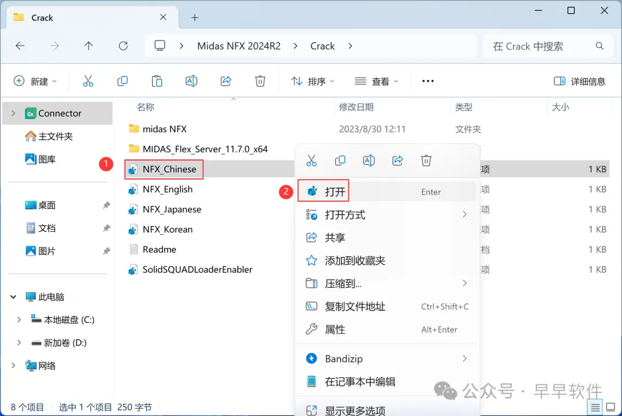The height and width of the screenshot is (416, 622).
Task: Open the more options ellipsis menu
Action: click(x=427, y=81)
